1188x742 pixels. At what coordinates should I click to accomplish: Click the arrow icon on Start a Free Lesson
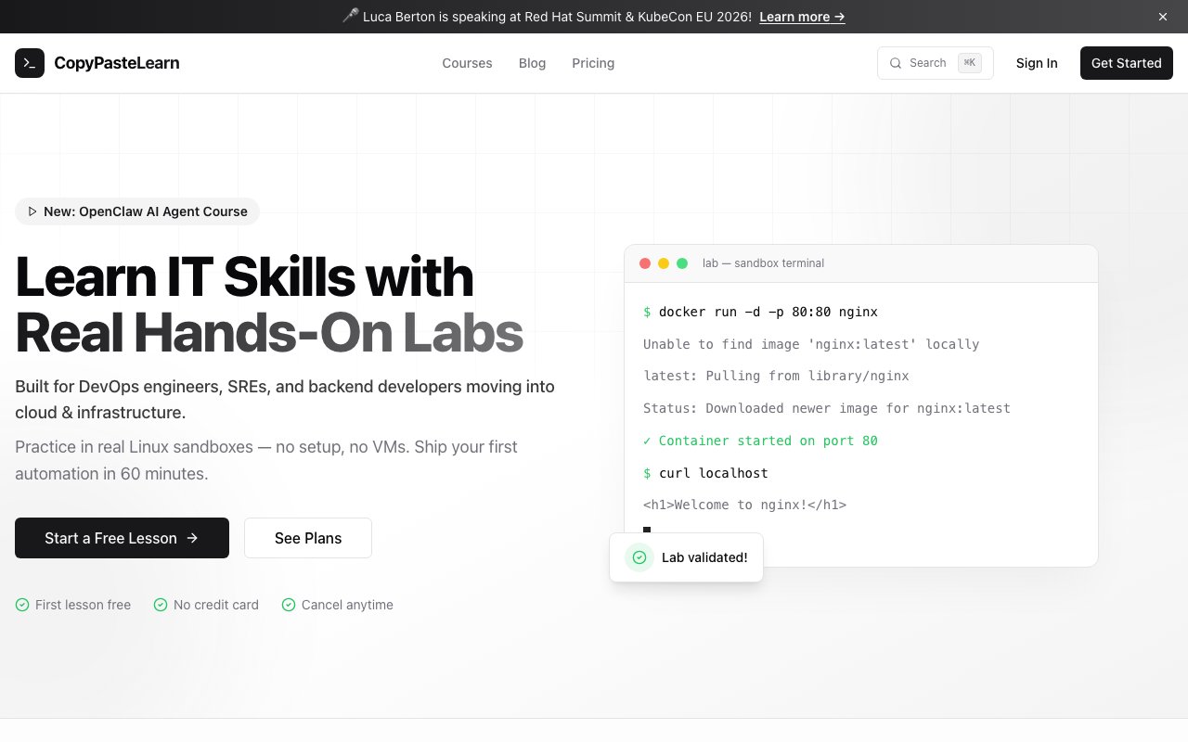point(192,538)
